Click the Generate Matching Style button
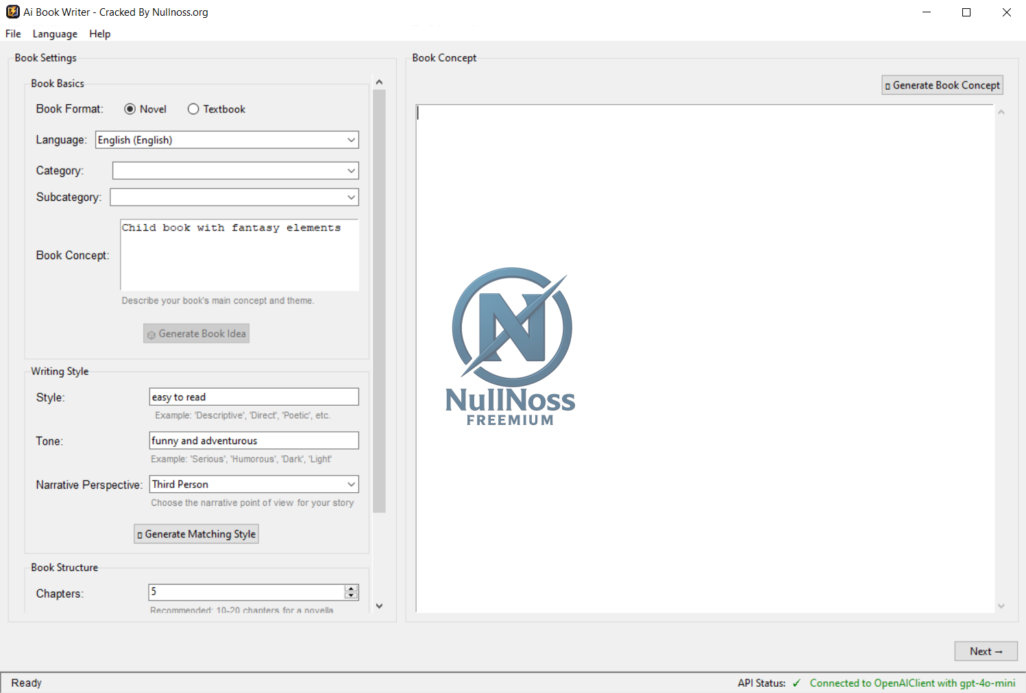This screenshot has width=1026, height=693. tap(196, 534)
